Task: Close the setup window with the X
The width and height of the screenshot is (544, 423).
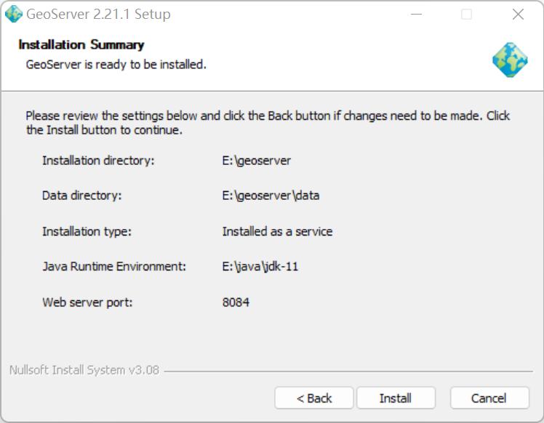Action: (518, 15)
